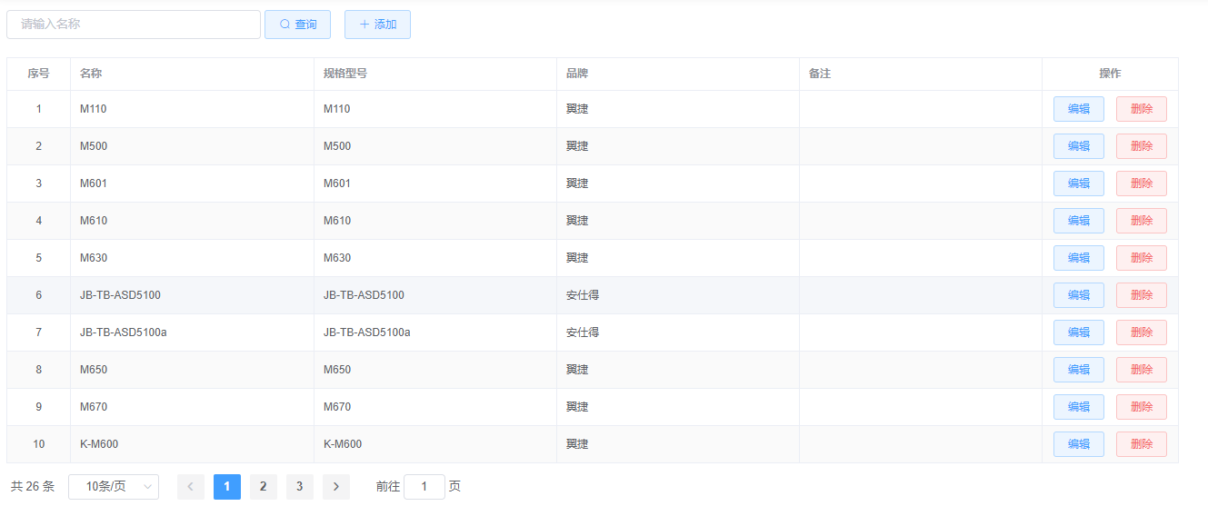Switch to page 2
The height and width of the screenshot is (516, 1208).
tap(264, 487)
